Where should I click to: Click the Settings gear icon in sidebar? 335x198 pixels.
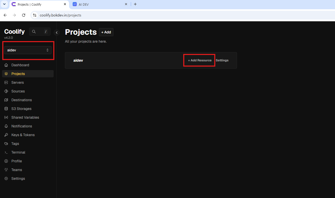click(x=6, y=178)
